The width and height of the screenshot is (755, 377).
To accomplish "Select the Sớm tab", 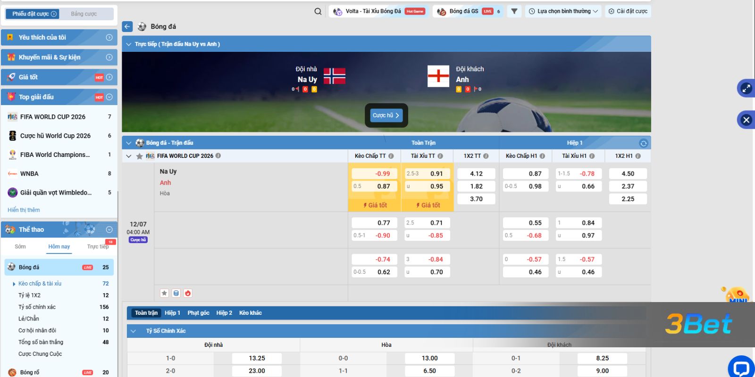I will tap(20, 246).
